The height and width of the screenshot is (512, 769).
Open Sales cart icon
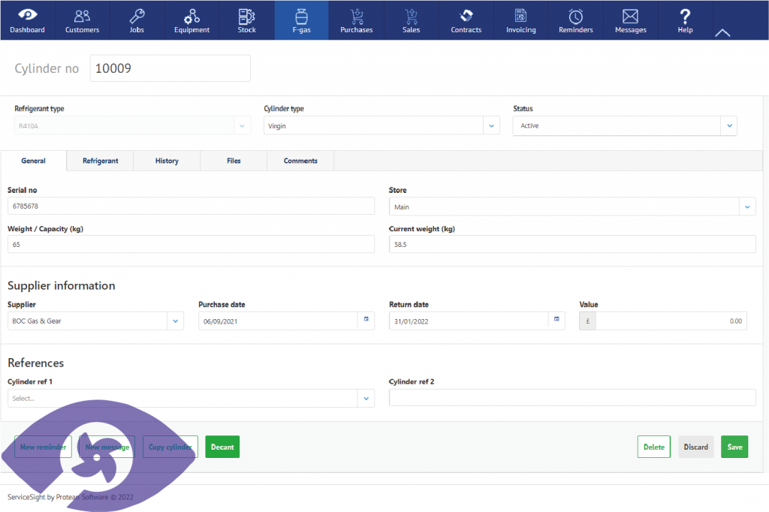[411, 17]
